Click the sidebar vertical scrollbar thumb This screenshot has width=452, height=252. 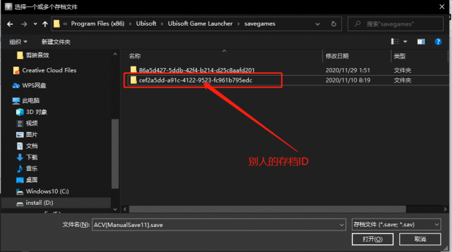click(x=115, y=154)
